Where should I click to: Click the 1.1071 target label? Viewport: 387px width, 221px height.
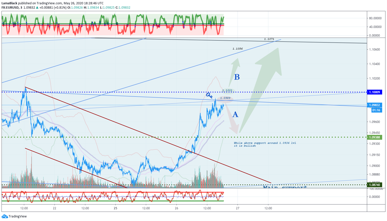pyautogui.click(x=269, y=39)
